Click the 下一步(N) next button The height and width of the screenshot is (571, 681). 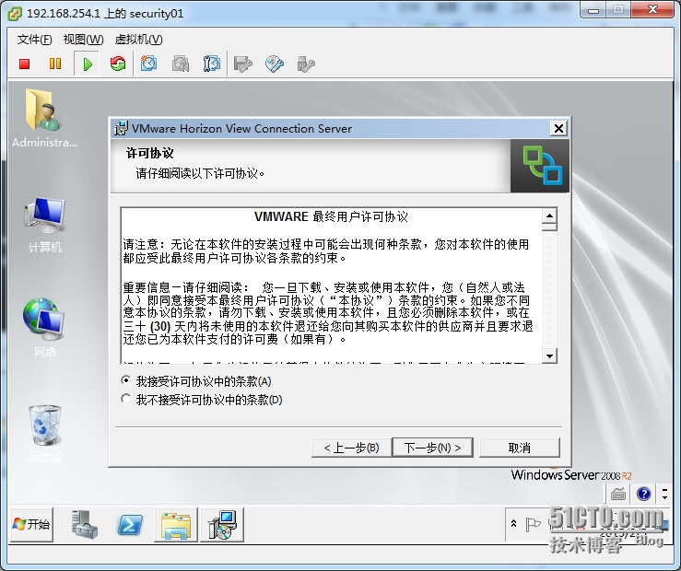coord(432,448)
